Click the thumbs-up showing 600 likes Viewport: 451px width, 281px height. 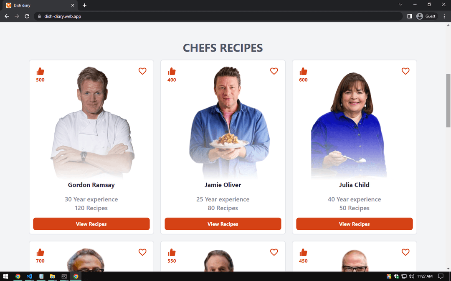[x=303, y=71]
